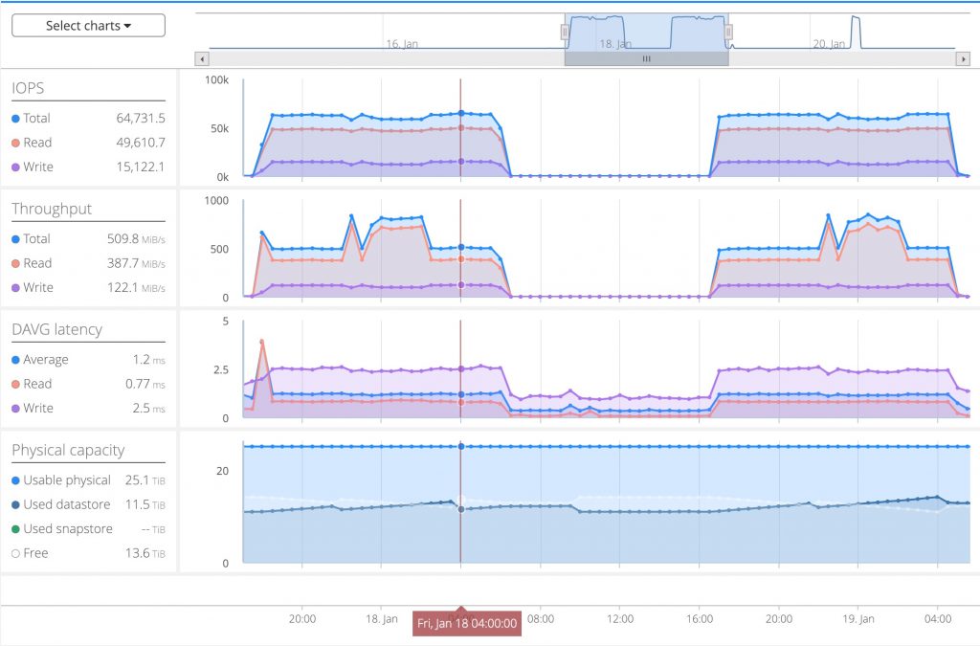This screenshot has height=646, width=980.
Task: Open the Select charts dropdown
Action: coord(88,26)
